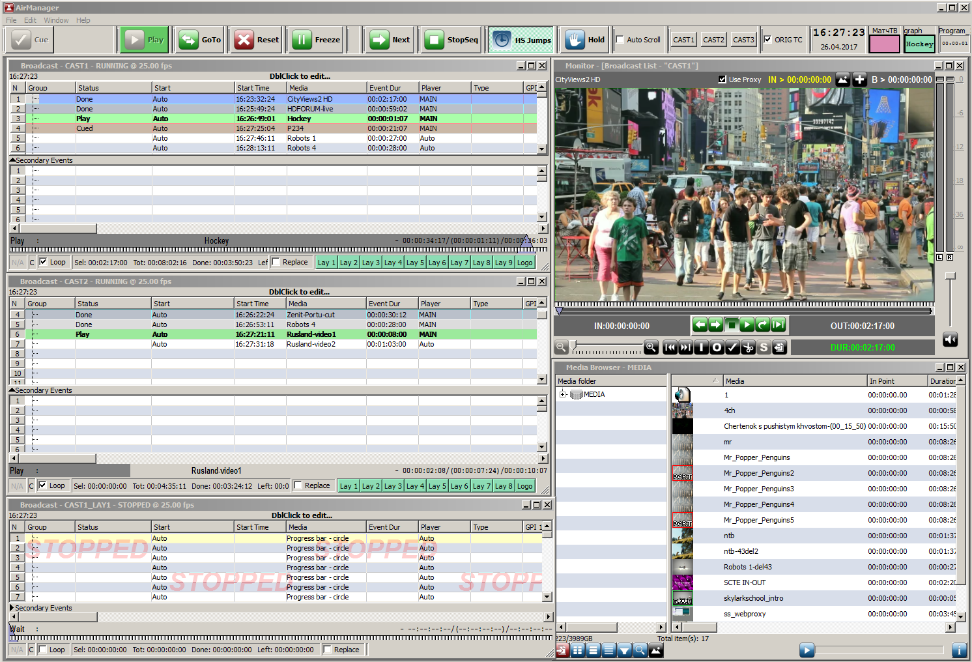
Task: Toggle the HS Jumps clock button
Action: click(x=521, y=40)
